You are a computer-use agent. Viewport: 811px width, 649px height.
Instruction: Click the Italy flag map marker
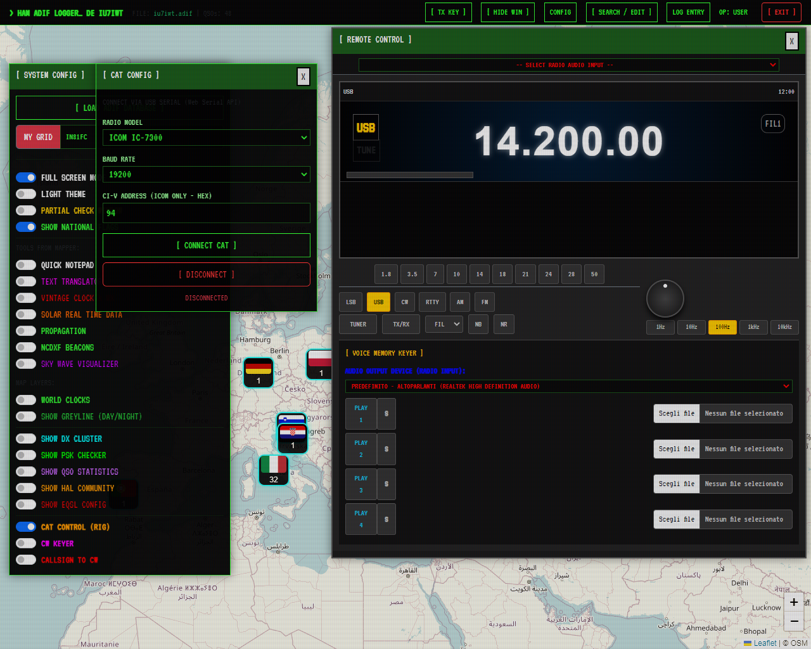274,470
